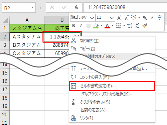This screenshot has width=167, height=125.
Task: Click the center align icon
Action: (89, 26)
